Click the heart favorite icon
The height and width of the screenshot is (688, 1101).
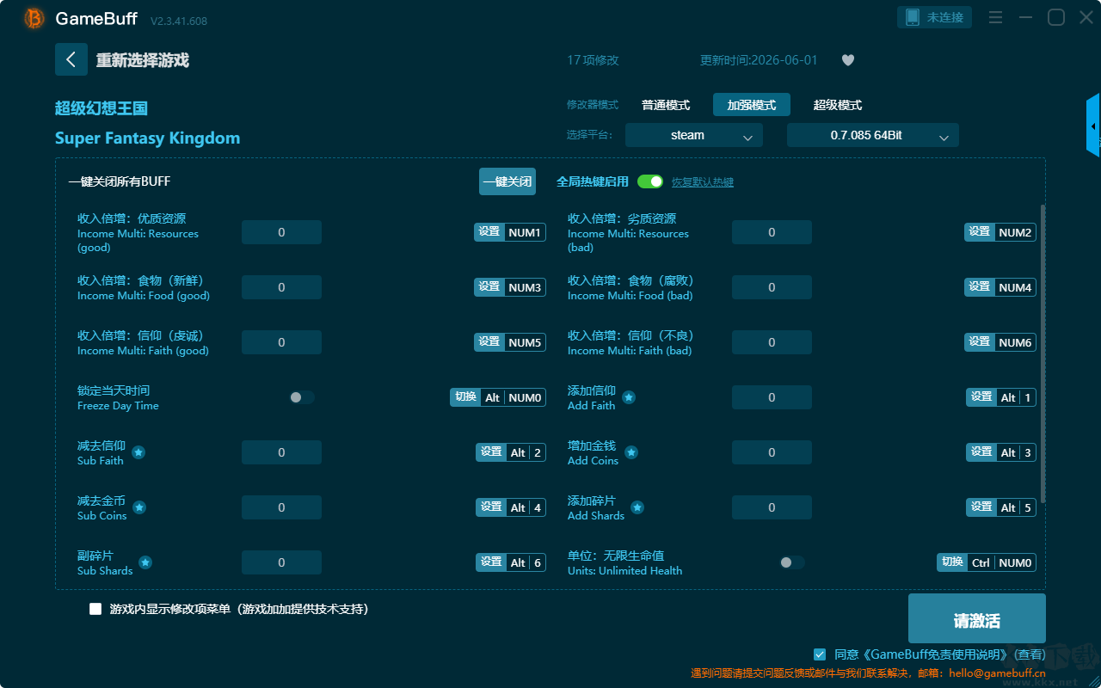pyautogui.click(x=847, y=60)
